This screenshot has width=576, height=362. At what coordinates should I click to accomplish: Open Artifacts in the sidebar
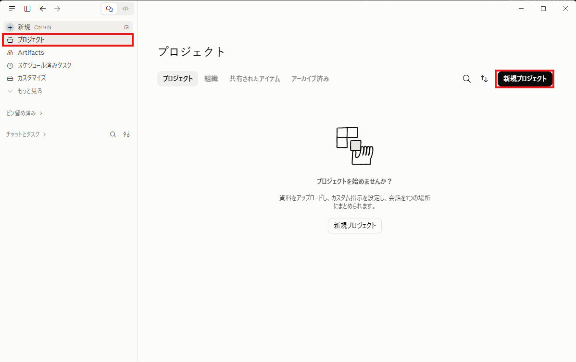pyautogui.click(x=68, y=52)
